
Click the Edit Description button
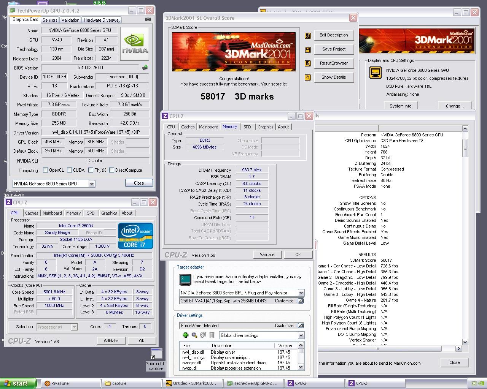coord(334,35)
